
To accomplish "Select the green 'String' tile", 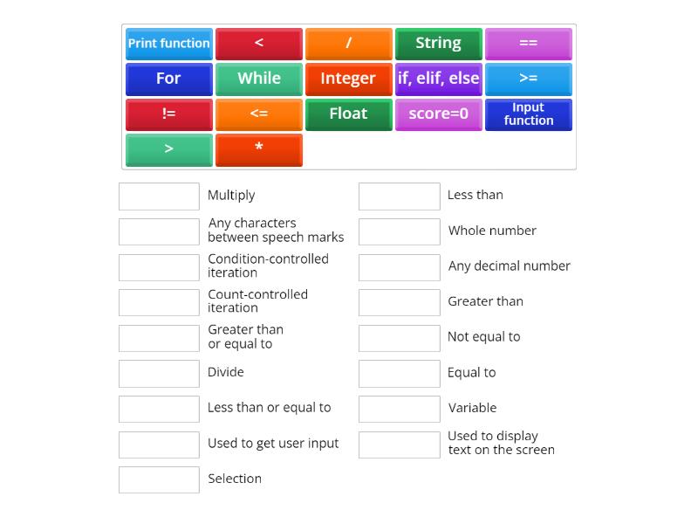I will point(438,44).
